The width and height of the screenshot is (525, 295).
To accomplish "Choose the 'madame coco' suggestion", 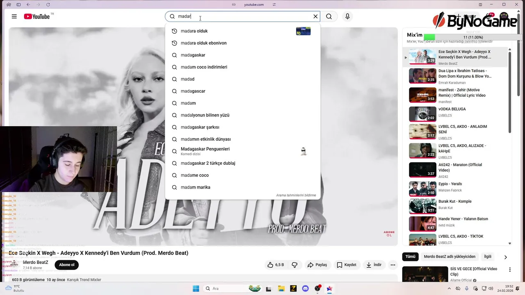I will [x=243, y=175].
